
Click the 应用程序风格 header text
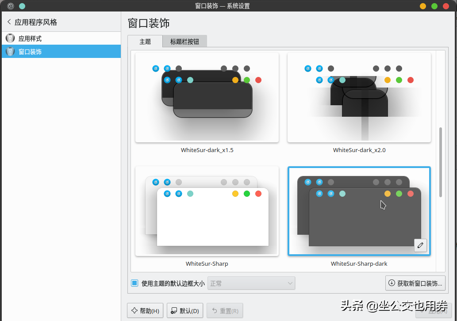[36, 22]
